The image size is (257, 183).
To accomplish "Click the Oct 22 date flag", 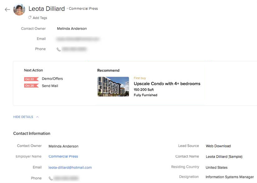I will (31, 79).
